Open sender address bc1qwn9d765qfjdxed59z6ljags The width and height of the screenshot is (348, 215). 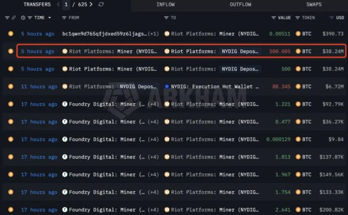pos(104,34)
